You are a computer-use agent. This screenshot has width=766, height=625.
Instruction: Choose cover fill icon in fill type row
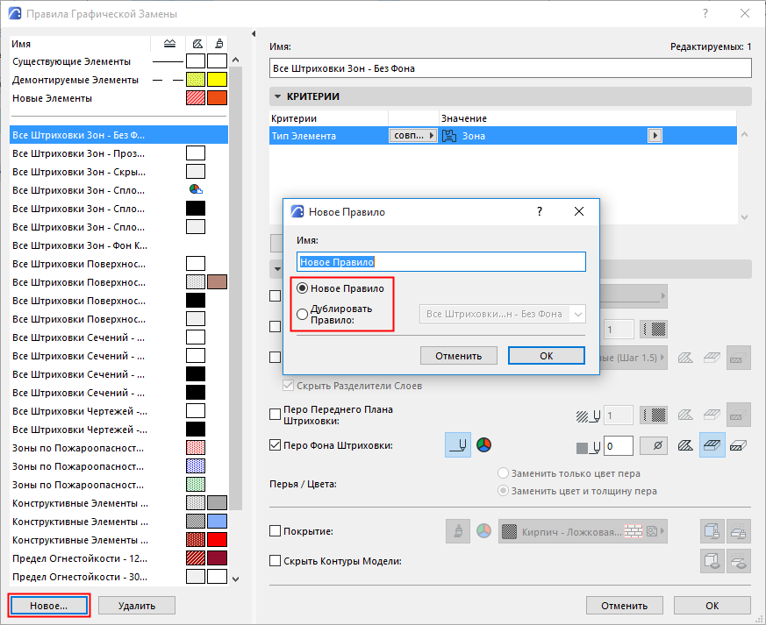tap(685, 358)
